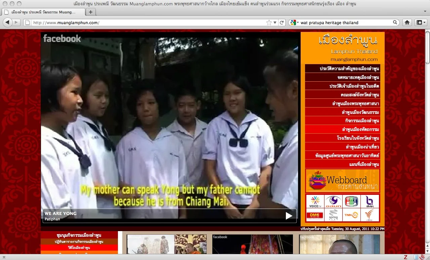
Task: Click the red Z Zotero status icon
Action: pos(405,257)
